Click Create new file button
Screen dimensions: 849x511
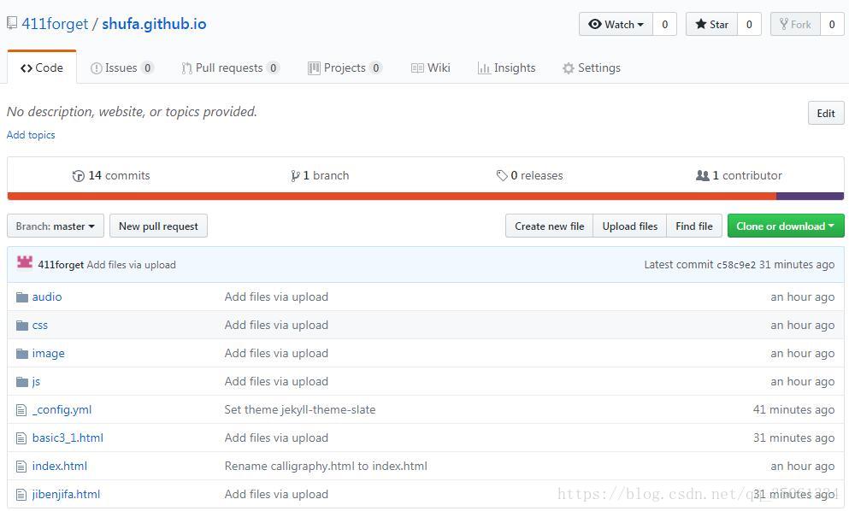[549, 226]
